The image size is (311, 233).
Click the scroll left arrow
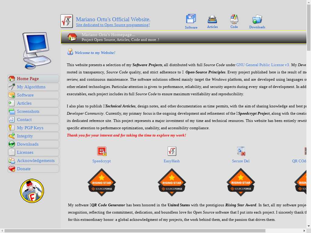coord(2,231)
